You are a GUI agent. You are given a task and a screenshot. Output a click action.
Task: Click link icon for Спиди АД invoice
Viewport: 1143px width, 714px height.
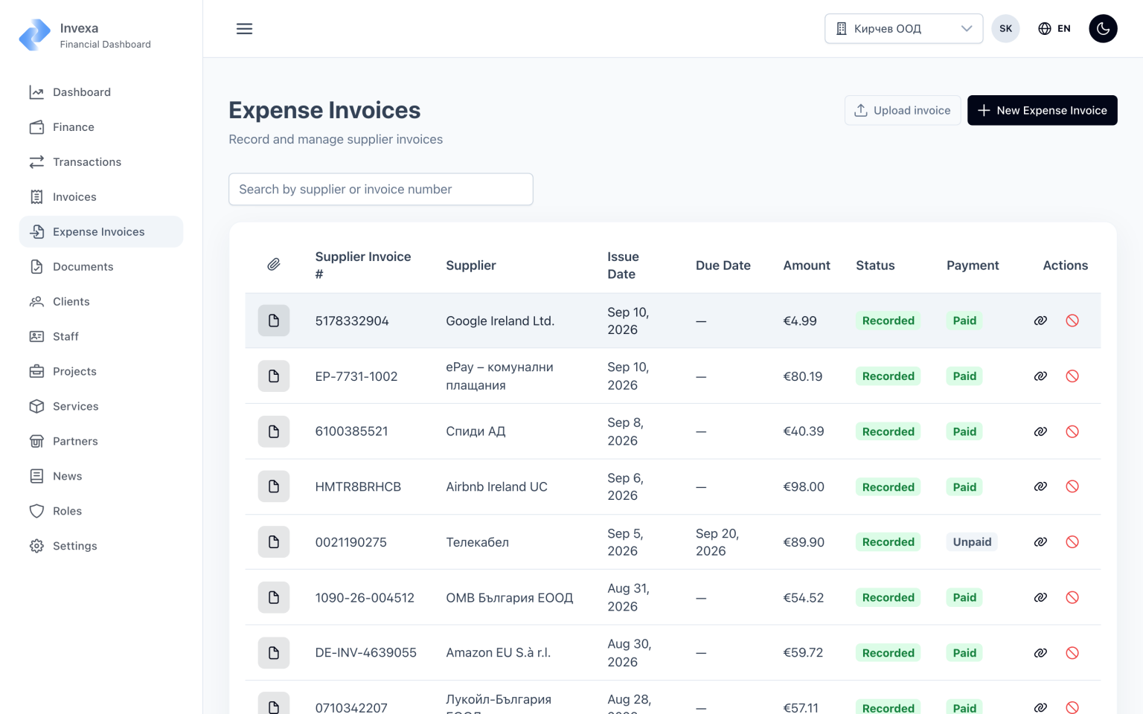(1040, 431)
